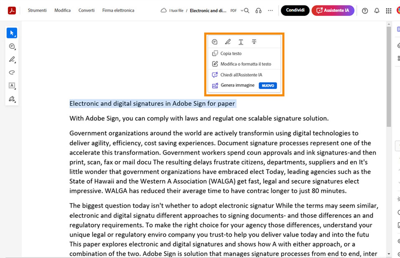This screenshot has width=400, height=258.
Task: Expand the comment tool options arrow
Action: (x=15, y=49)
